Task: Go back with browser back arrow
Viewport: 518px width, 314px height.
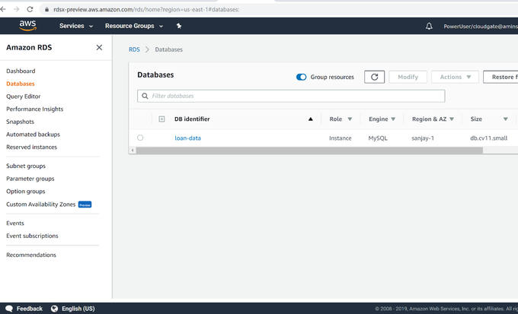Action: [x=3, y=9]
